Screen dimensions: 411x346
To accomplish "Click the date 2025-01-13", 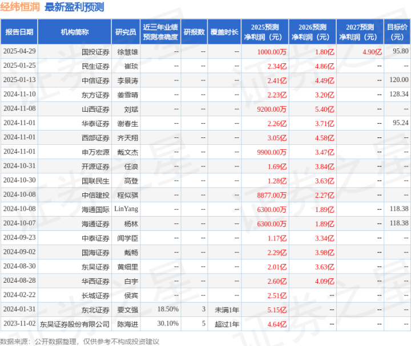I will tap(19, 80).
